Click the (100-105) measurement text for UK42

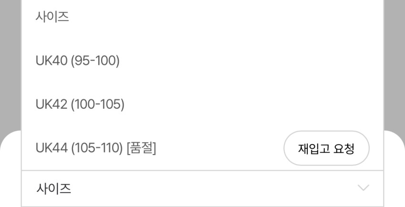(98, 104)
